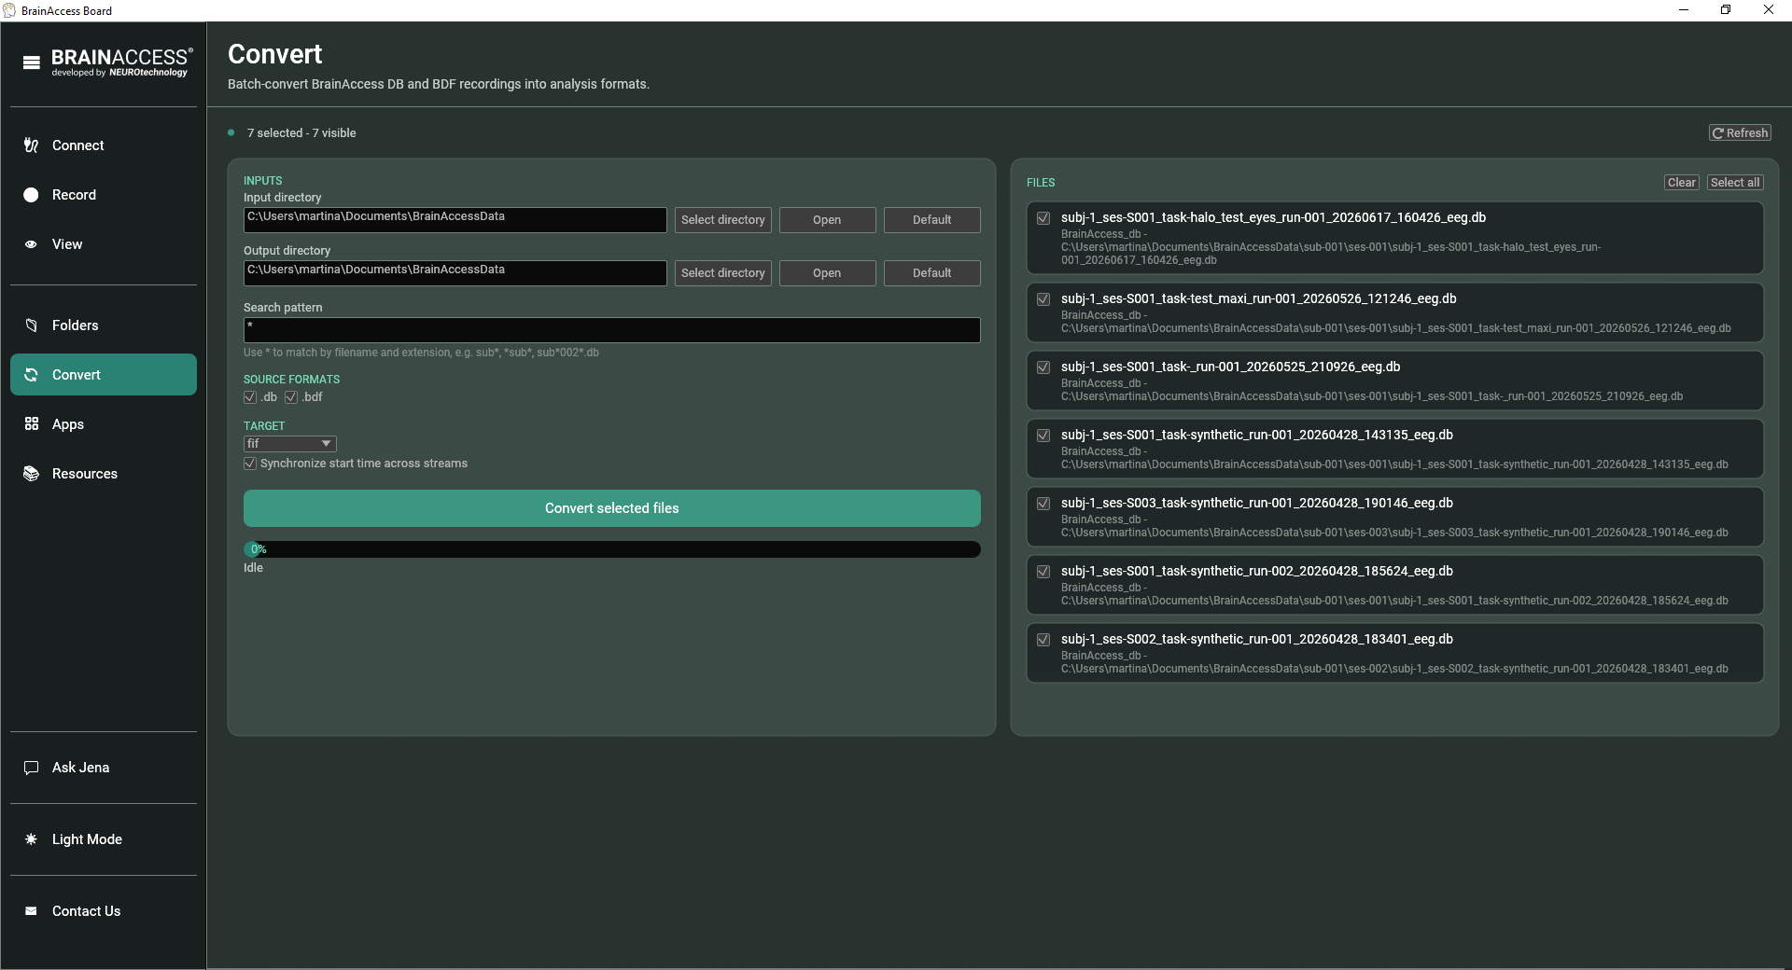Click the Resources stack icon
This screenshot has width=1792, height=970.
pyautogui.click(x=31, y=474)
